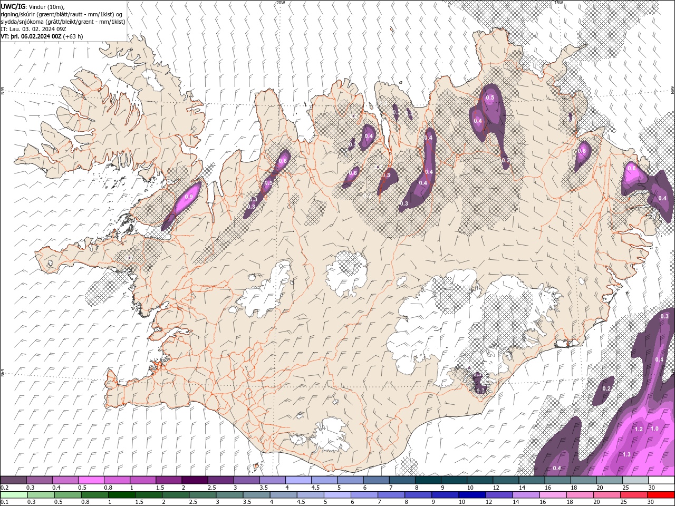Click the '30' label under the upper legend
675x506 pixels.
pyautogui.click(x=652, y=488)
